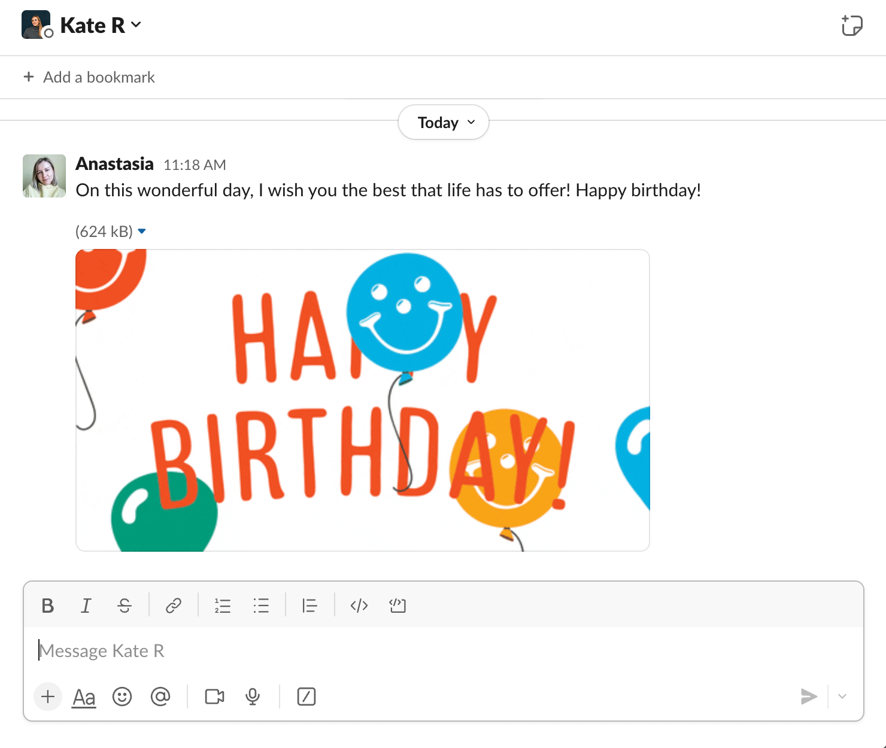Open the slash shortcuts menu
Viewport: 886px width, 748px height.
[307, 697]
